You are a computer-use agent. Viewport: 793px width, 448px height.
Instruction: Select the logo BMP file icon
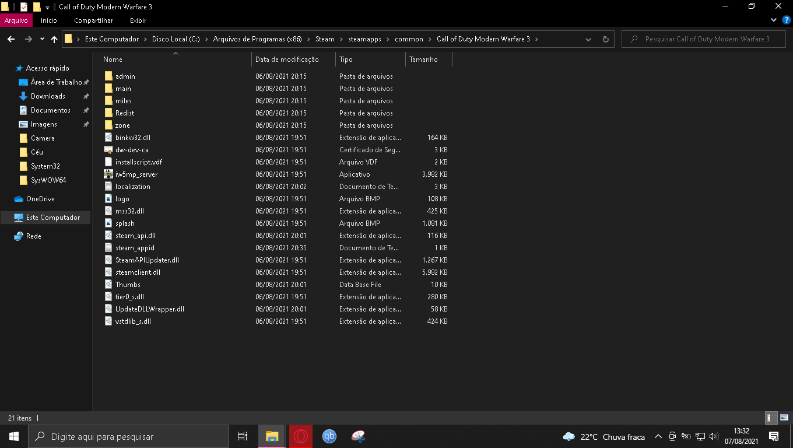(x=108, y=199)
